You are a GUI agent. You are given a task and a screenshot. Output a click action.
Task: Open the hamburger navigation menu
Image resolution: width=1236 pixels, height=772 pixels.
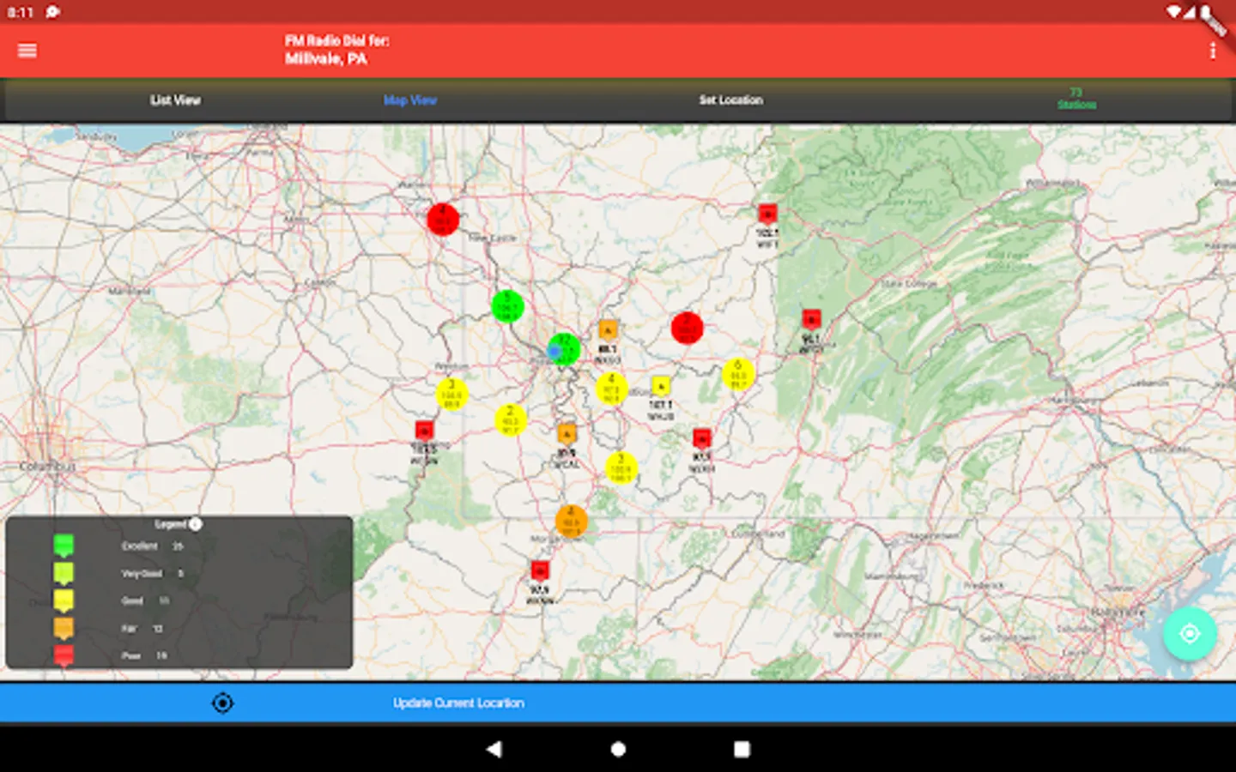(x=27, y=51)
